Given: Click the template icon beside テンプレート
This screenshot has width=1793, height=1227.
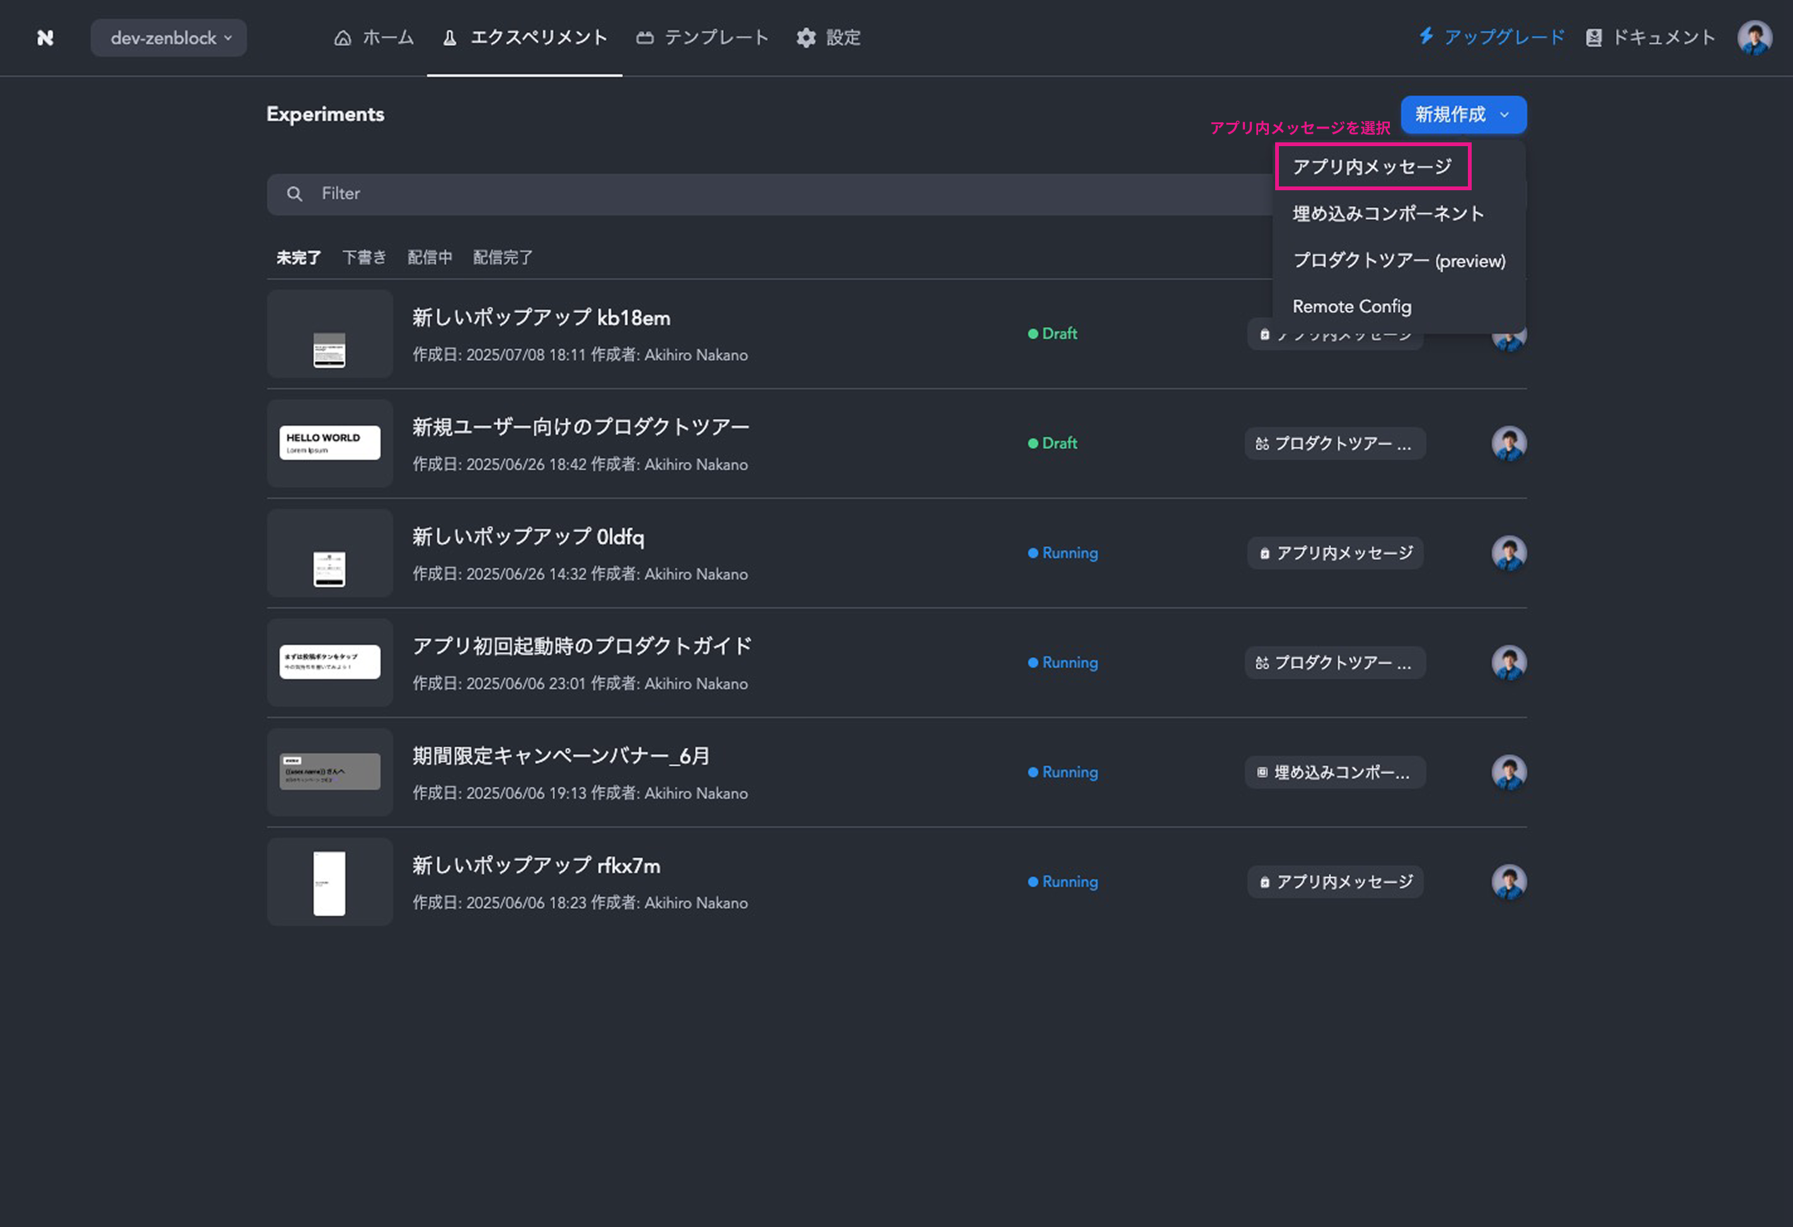Looking at the screenshot, I should (x=645, y=38).
